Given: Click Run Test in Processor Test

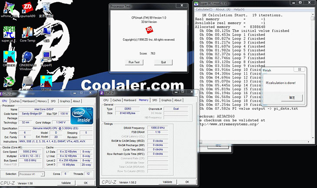Looking at the screenshot, I should [134, 62].
